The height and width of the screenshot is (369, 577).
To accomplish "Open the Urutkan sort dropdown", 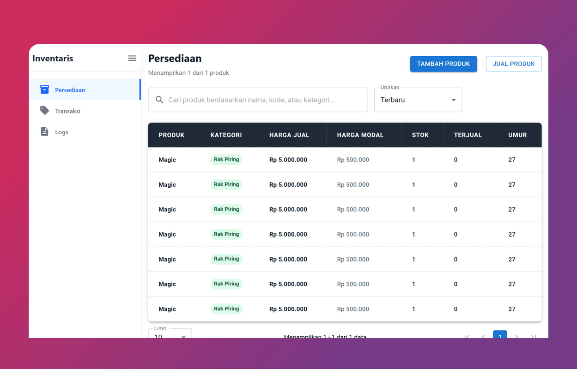I will (418, 100).
